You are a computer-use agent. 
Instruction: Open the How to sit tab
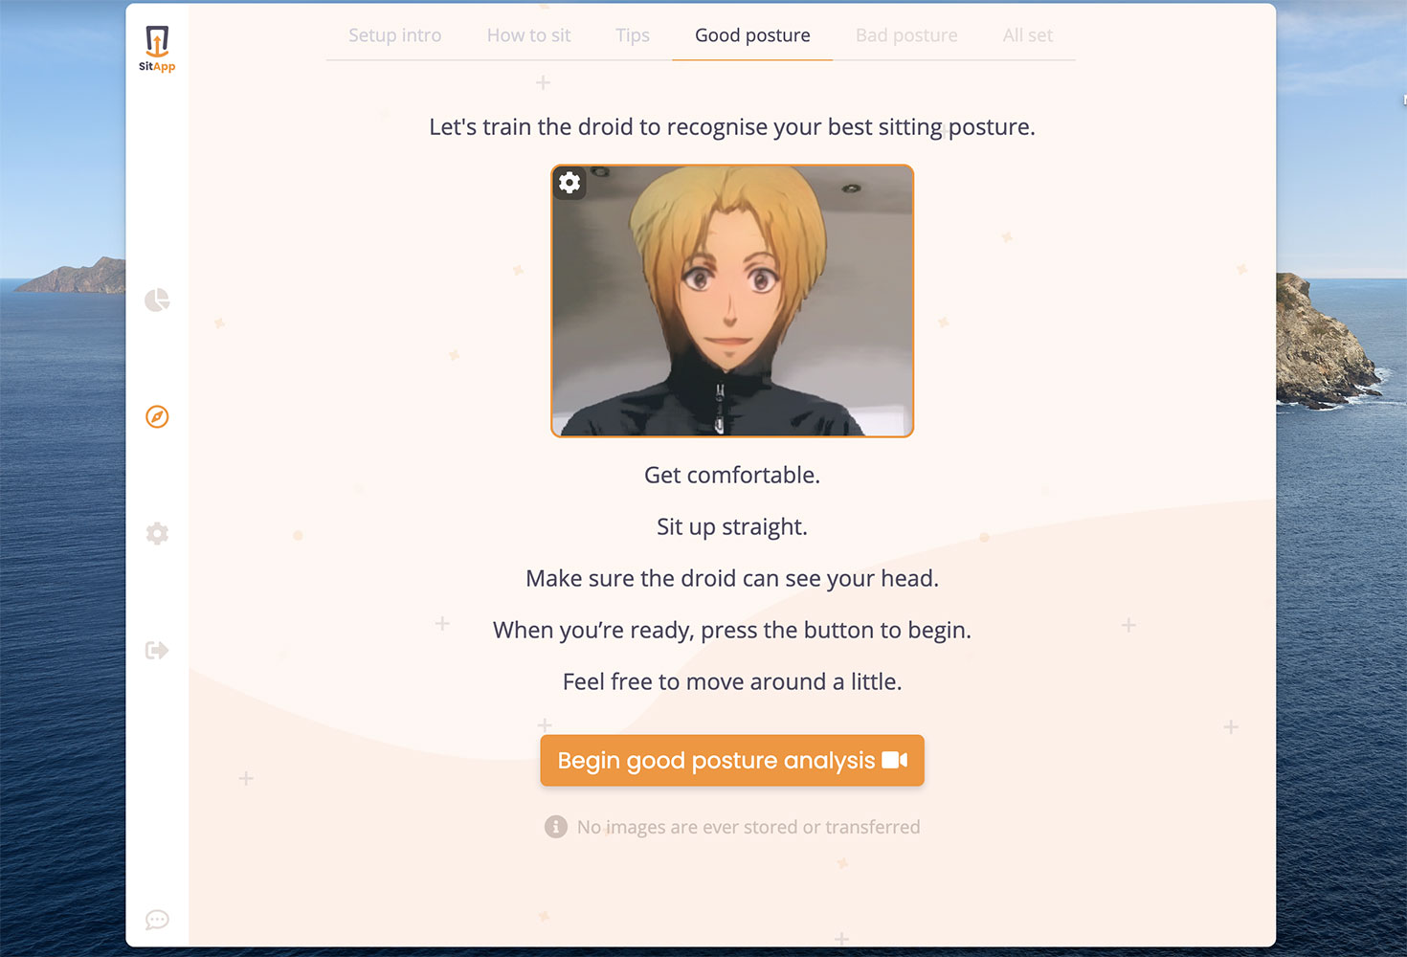pos(528,34)
